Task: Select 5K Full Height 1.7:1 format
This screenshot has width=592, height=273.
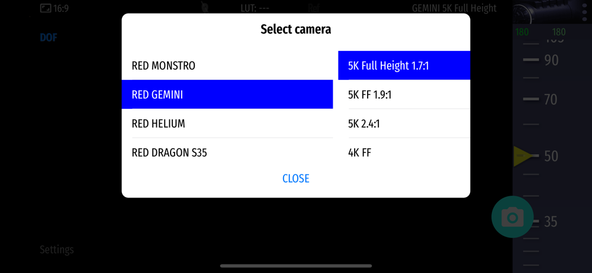Action: click(x=404, y=66)
